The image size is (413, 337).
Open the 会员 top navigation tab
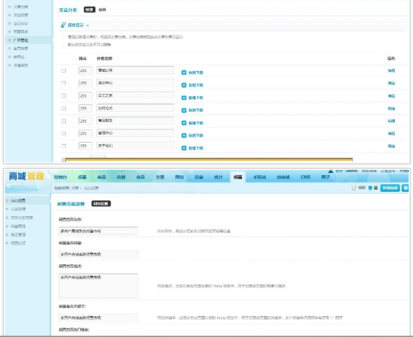140,177
